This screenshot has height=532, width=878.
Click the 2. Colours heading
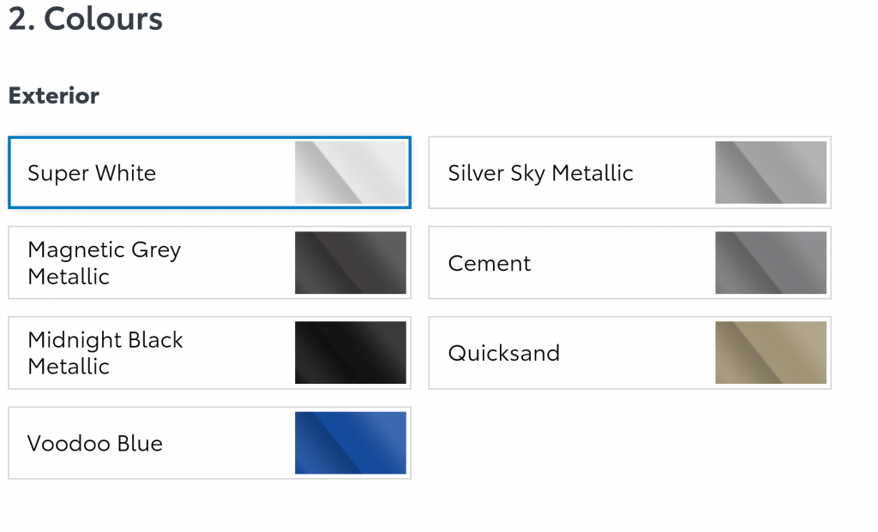tap(86, 19)
